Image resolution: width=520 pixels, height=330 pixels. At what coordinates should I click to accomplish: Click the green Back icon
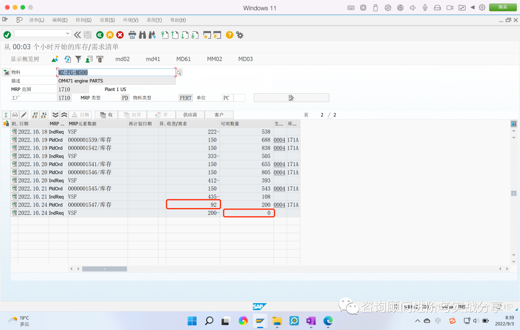point(100,35)
